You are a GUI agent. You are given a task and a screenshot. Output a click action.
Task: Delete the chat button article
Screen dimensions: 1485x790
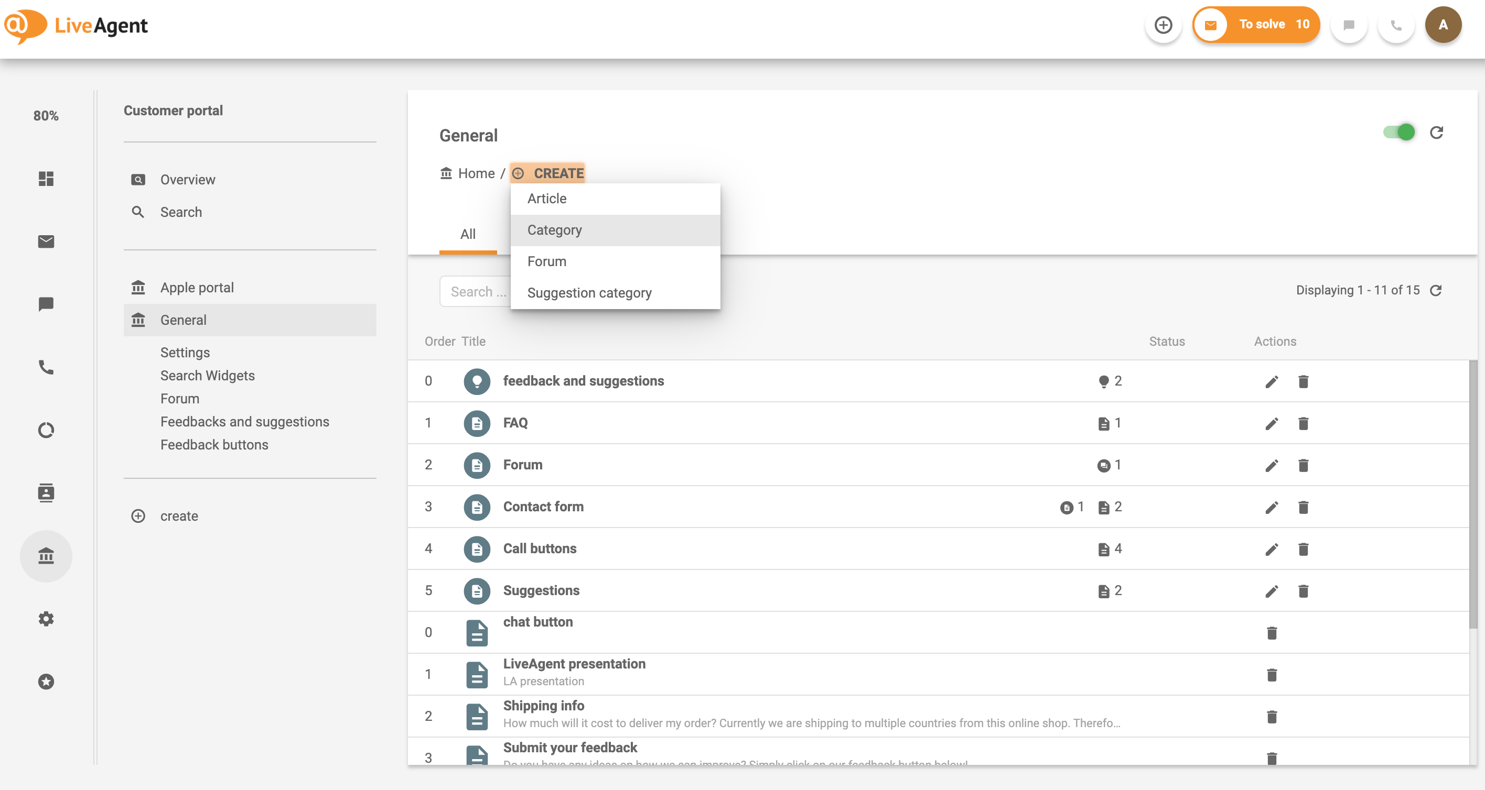pos(1272,632)
